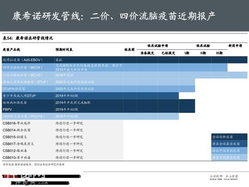
Task: Click the II期 sub-header
Action: (x=203, y=53)
